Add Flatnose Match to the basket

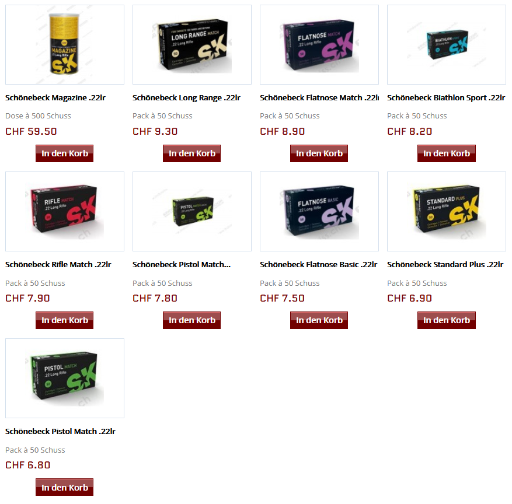[x=319, y=153]
